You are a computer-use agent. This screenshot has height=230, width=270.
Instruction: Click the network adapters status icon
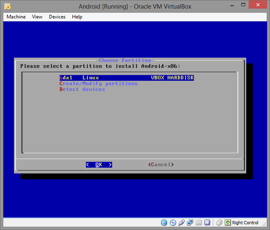pyautogui.click(x=190, y=223)
